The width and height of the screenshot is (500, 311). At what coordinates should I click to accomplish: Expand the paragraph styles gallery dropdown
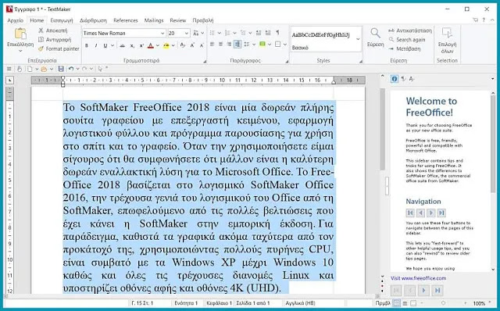click(x=358, y=39)
